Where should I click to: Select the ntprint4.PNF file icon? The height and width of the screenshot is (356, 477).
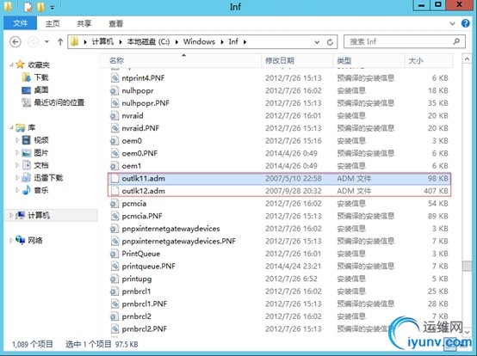coord(115,78)
